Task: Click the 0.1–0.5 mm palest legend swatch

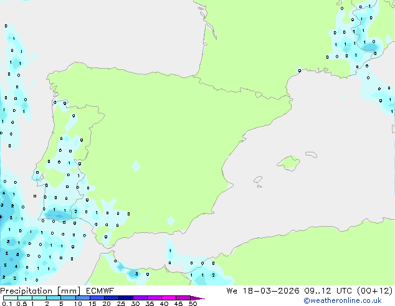Action: 11,298
